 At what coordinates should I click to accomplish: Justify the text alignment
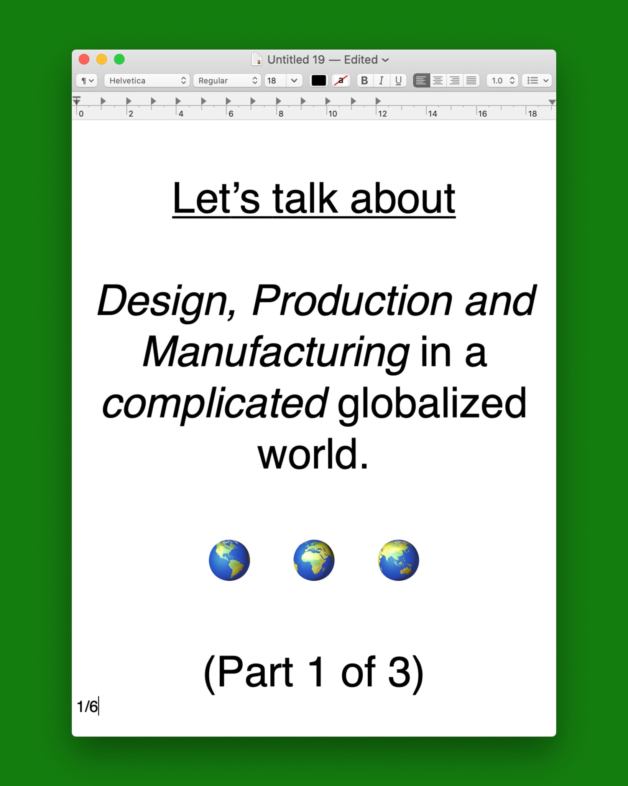(471, 81)
